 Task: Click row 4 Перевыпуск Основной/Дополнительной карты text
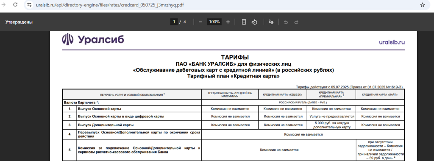(139, 134)
